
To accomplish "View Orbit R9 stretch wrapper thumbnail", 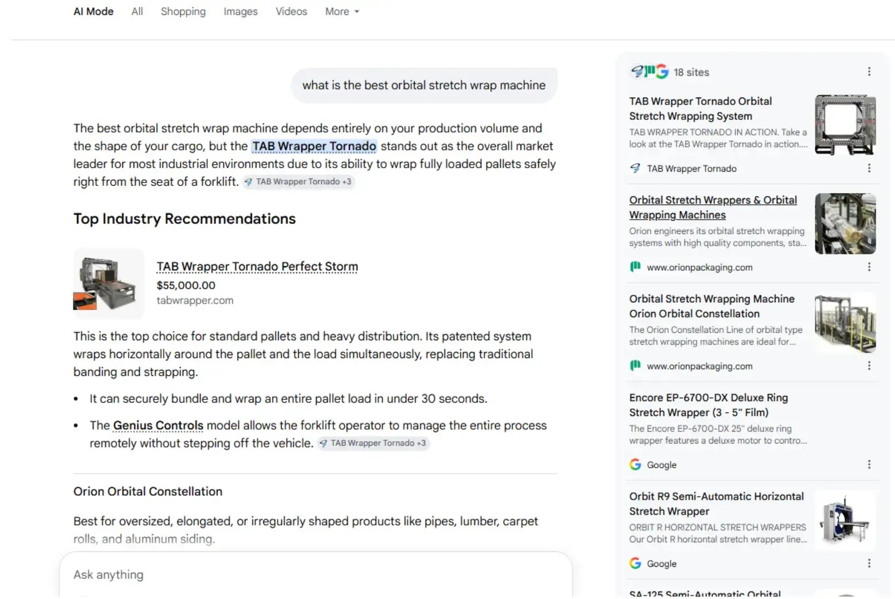I will click(x=846, y=520).
